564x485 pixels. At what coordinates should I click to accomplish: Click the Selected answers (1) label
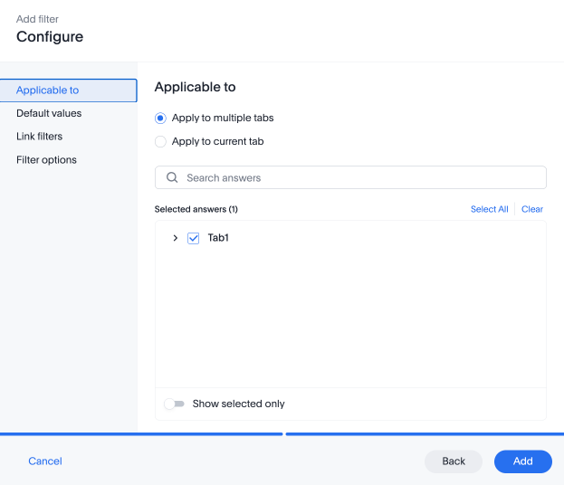coord(196,209)
